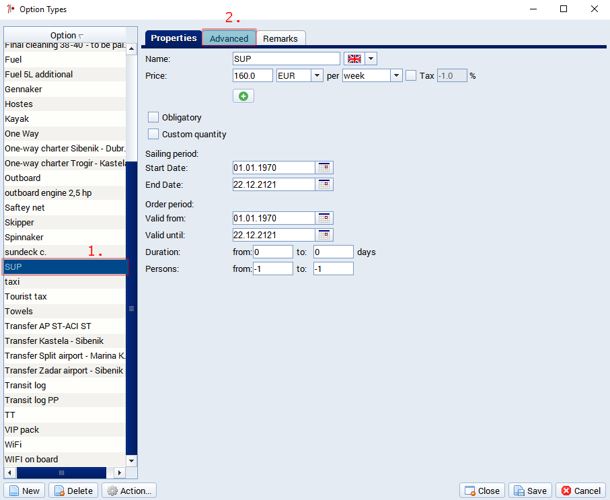
Task: Select the Gennaker option
Action: (x=65, y=90)
